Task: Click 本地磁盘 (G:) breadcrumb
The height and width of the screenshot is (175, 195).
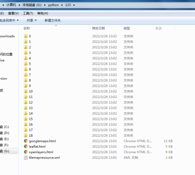Action: 32,5
